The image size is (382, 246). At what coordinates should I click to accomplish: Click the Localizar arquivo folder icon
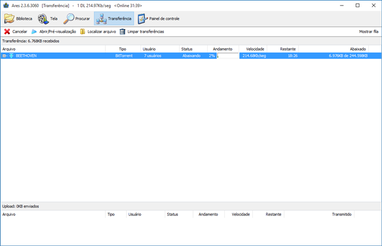pos(82,32)
